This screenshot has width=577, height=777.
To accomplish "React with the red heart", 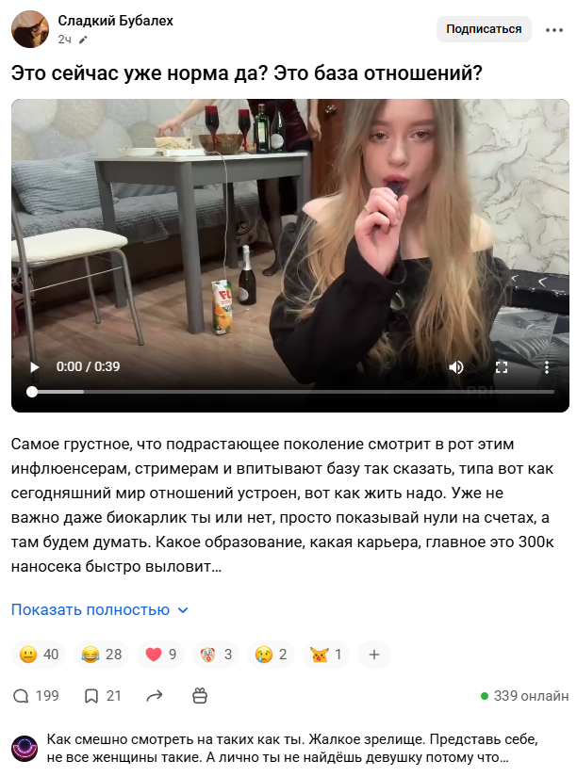I will pos(160,655).
